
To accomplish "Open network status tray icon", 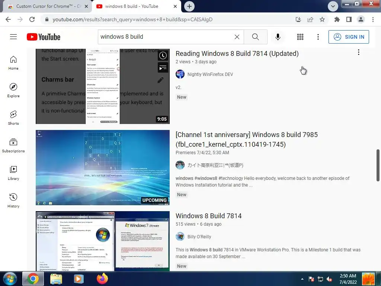I will (320, 279).
